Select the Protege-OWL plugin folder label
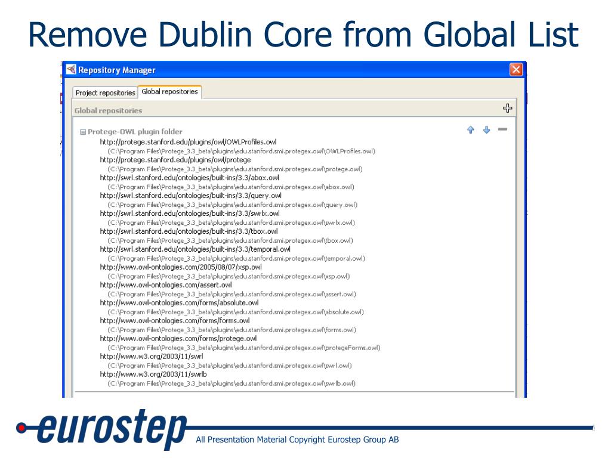Screen dimensions: 611x458 [x=135, y=132]
